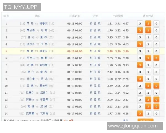Select the 3 pick for 梅斯 vs 埃蒂安

click(x=140, y=51)
